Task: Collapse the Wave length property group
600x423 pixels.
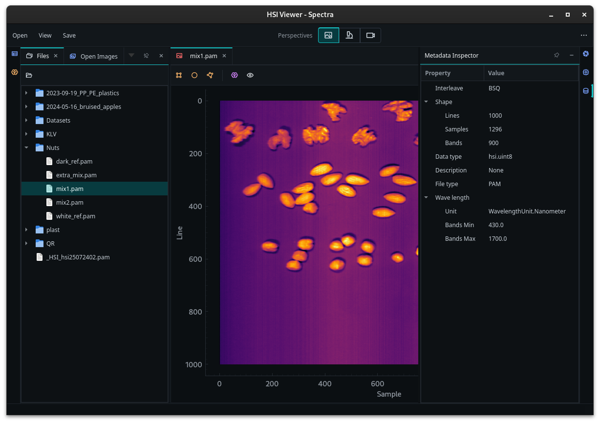Action: [426, 198]
